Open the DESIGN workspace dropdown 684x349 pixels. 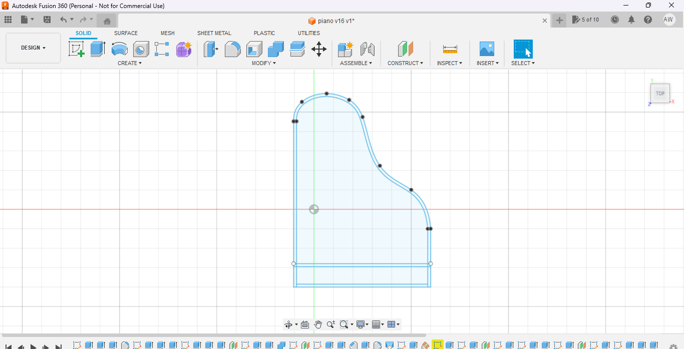tap(33, 48)
